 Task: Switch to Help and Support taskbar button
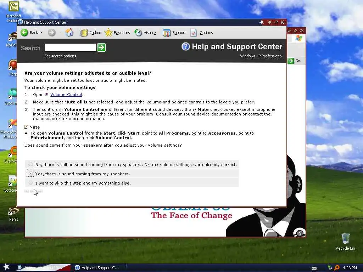pyautogui.click(x=99, y=268)
